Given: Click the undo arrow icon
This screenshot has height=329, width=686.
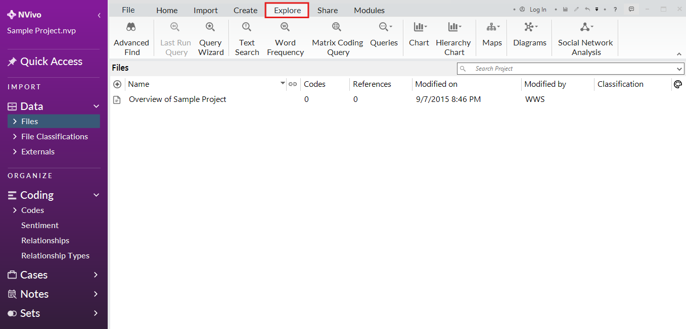Looking at the screenshot, I should [587, 9].
